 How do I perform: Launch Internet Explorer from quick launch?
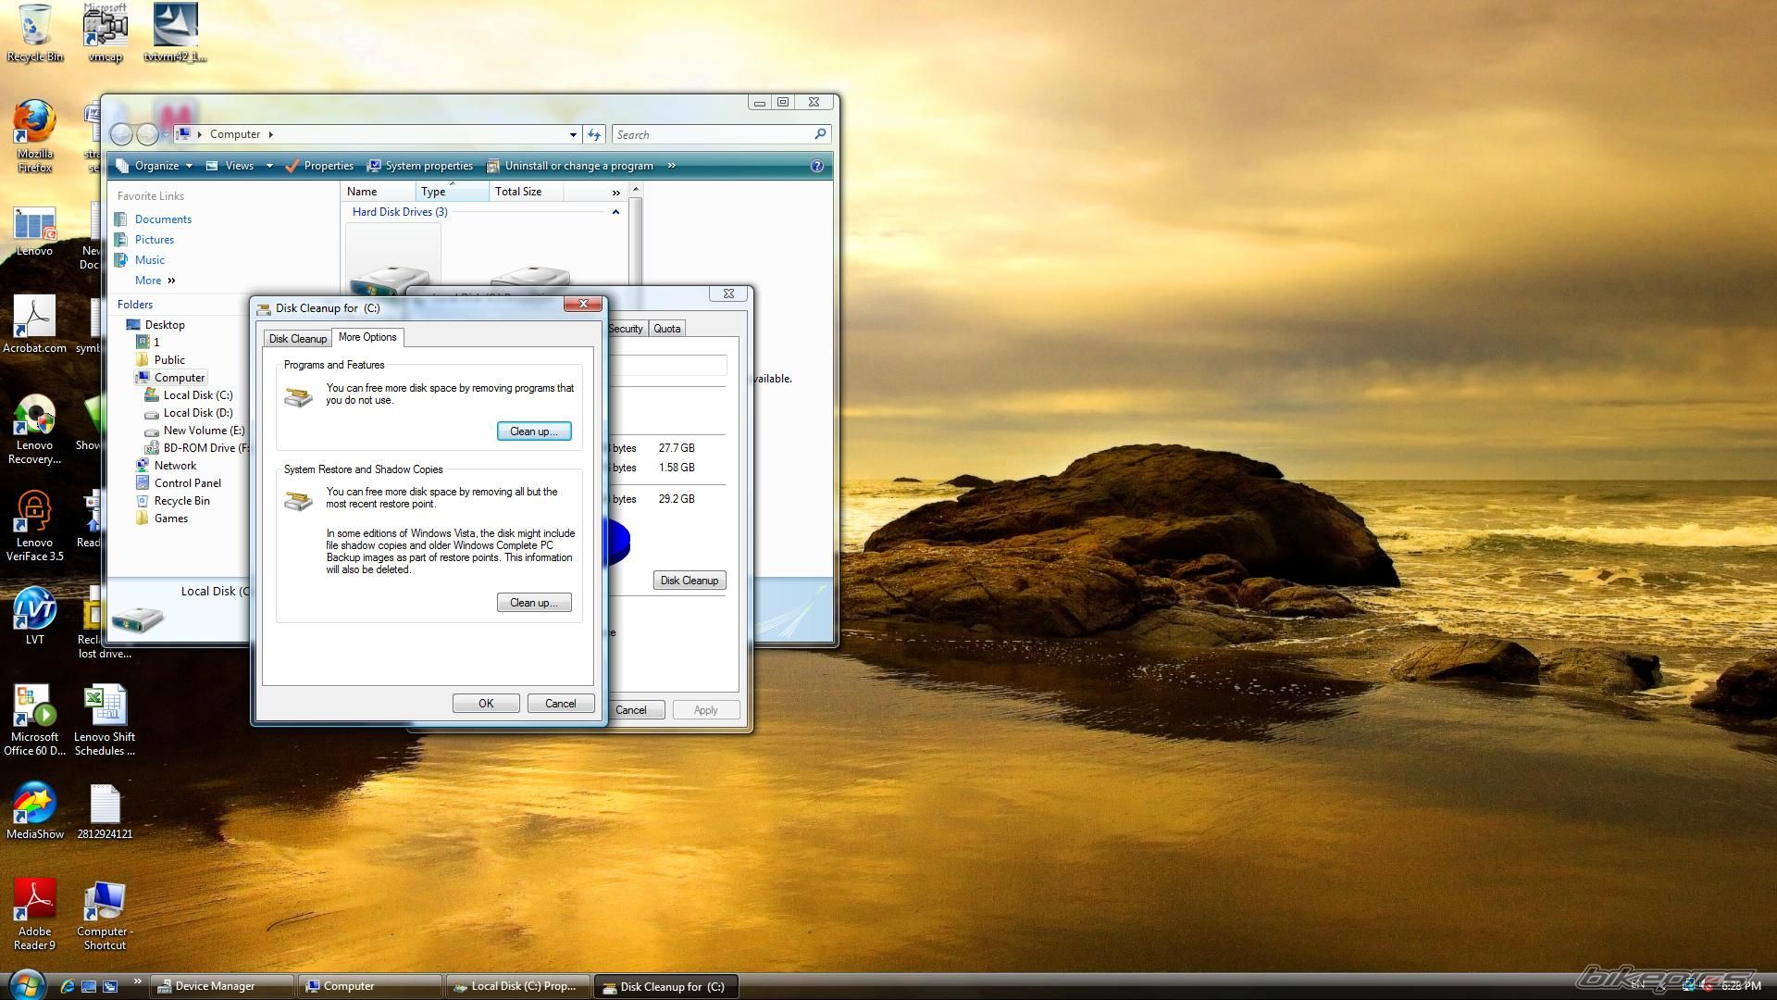[67, 986]
